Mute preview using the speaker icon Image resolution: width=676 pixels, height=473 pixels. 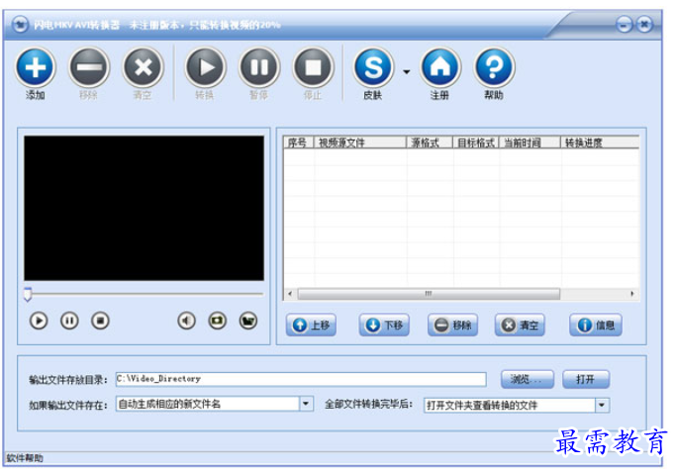[187, 321]
